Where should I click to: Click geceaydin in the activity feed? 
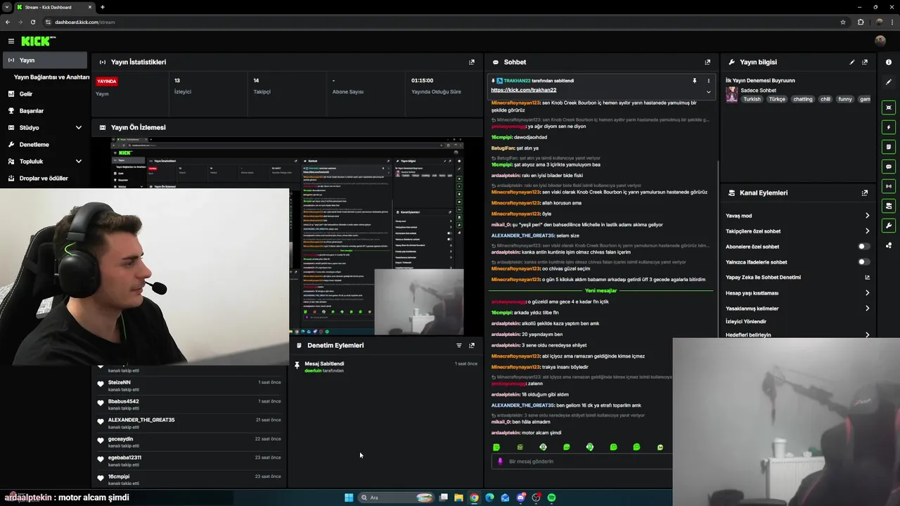point(120,439)
